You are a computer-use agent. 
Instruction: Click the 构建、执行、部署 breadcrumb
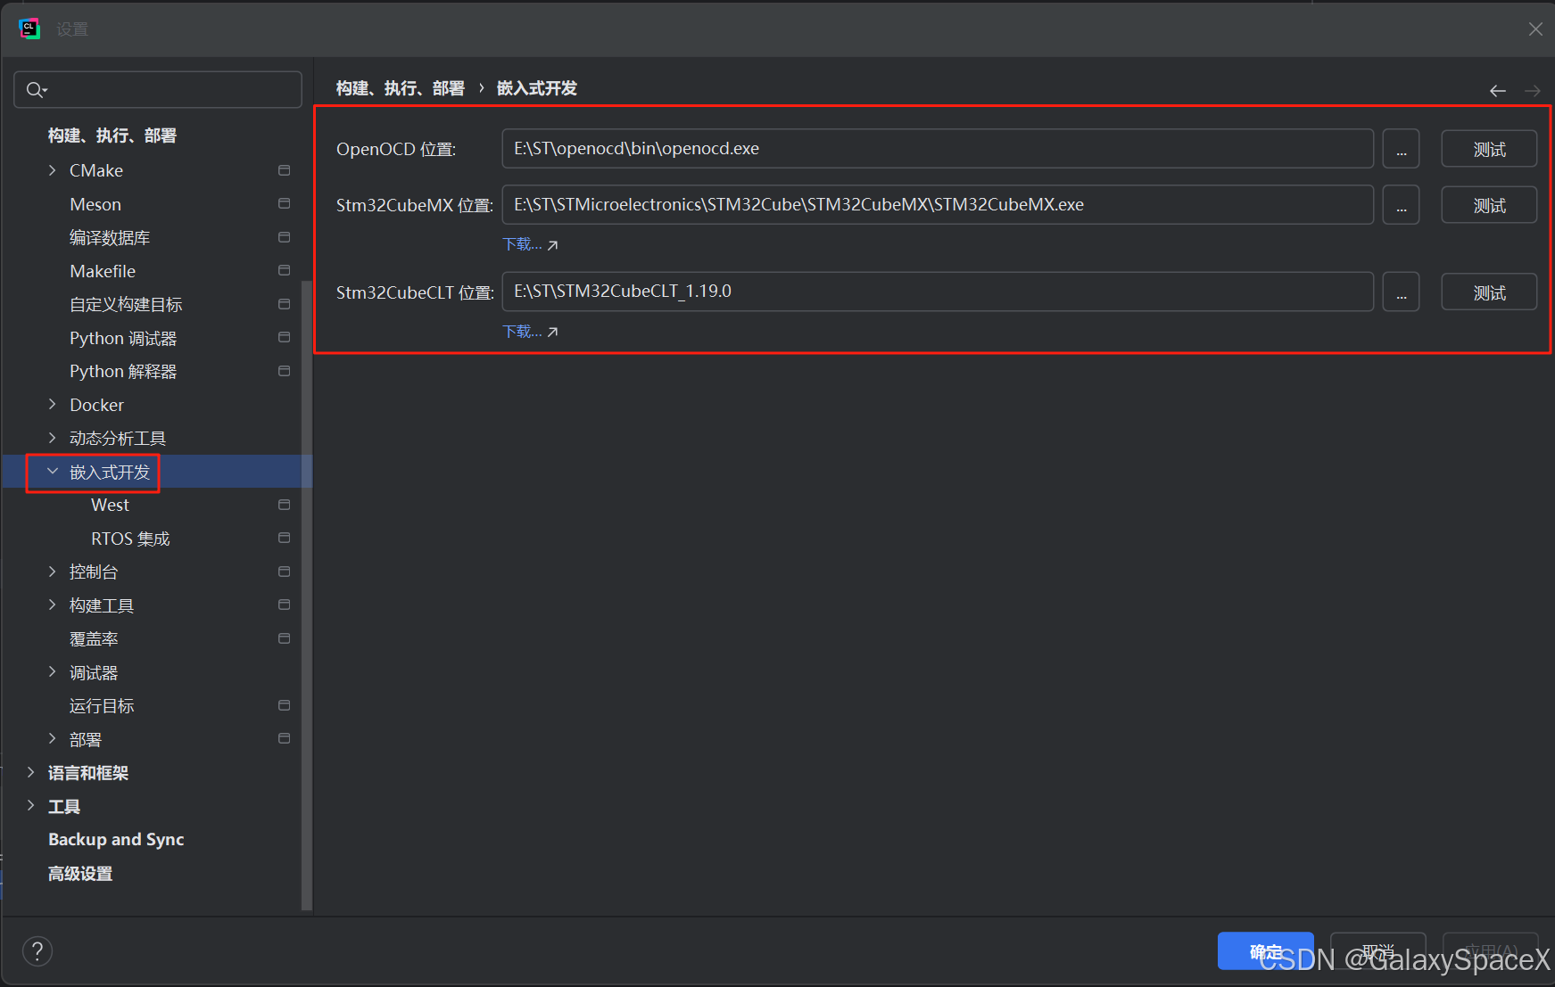400,88
